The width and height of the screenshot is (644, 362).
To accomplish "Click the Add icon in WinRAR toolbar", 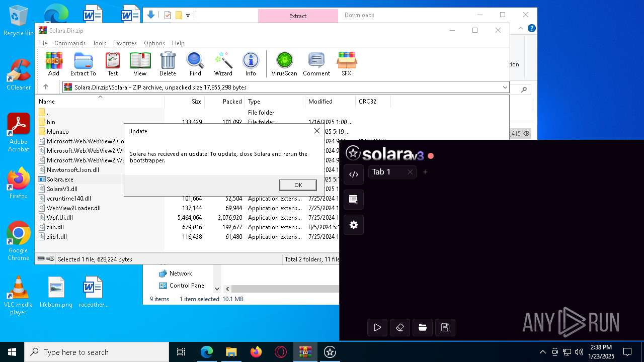I will [54, 64].
